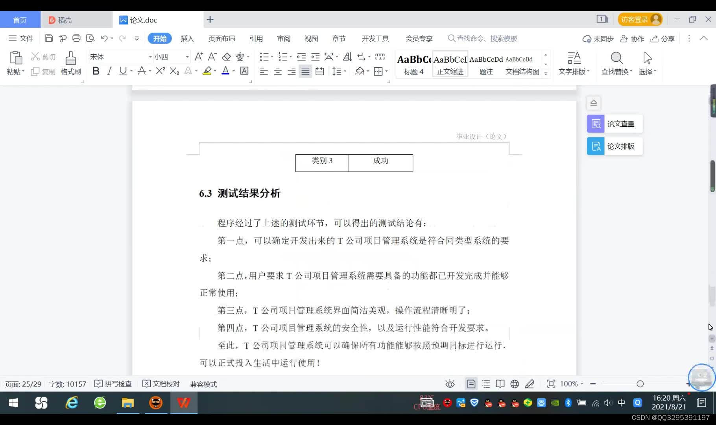Screen dimensions: 716x425
Task: Open a new tab with plus
Action: pyautogui.click(x=210, y=19)
